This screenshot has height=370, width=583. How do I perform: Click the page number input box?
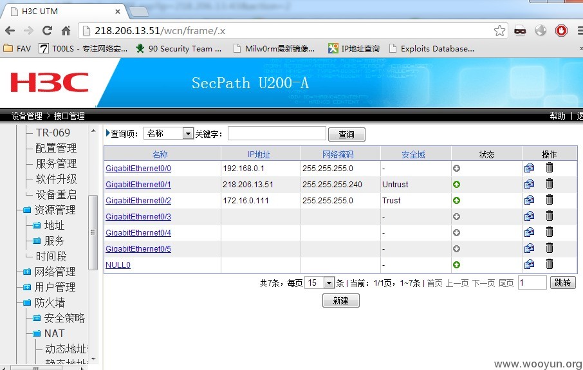(x=532, y=282)
